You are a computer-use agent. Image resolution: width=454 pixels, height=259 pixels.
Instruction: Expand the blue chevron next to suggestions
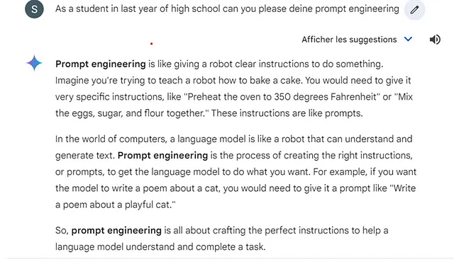click(x=408, y=39)
